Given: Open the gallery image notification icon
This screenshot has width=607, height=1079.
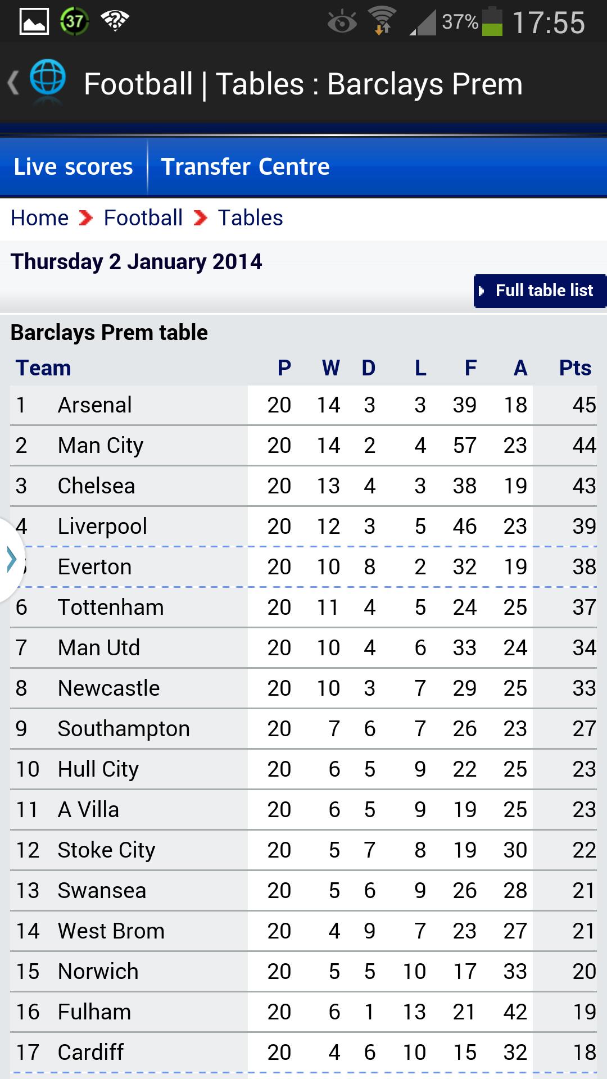Looking at the screenshot, I should [34, 22].
